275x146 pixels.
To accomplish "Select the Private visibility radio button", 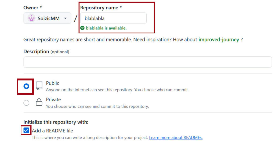I will [26, 103].
